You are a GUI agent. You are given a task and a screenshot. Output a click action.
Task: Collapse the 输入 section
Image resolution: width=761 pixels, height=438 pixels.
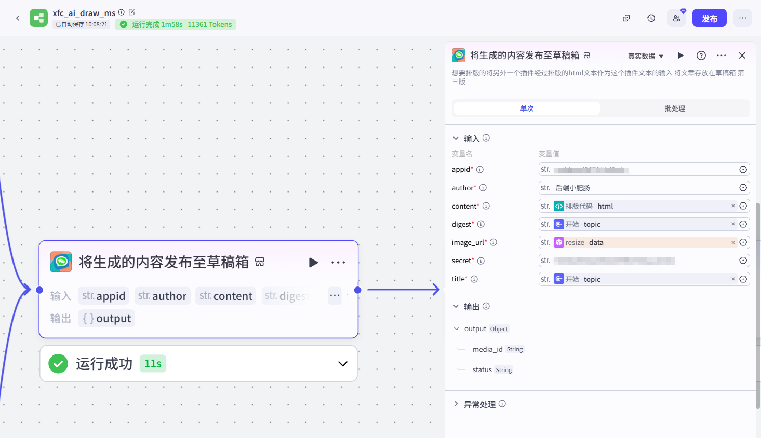click(456, 138)
